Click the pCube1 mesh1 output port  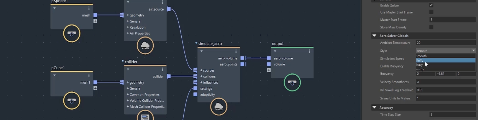(x=95, y=82)
